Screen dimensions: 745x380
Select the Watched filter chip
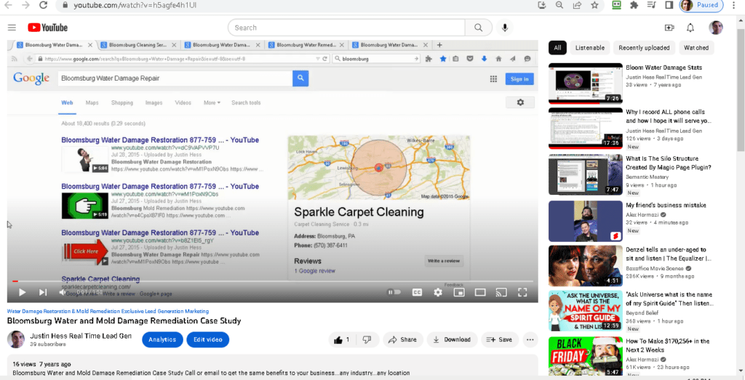point(696,48)
